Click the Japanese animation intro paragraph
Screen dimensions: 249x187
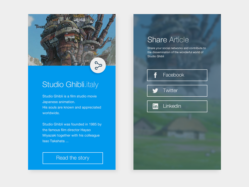click(72, 104)
